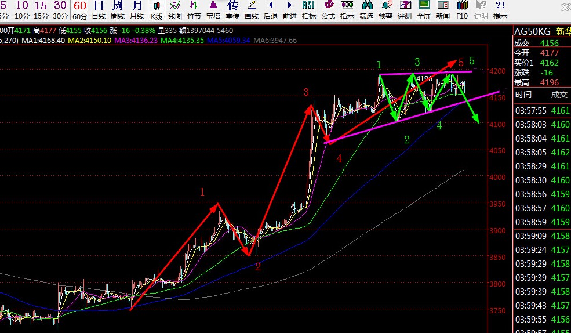
Task: Open the 周线 weekly chart
Action: click(x=118, y=10)
